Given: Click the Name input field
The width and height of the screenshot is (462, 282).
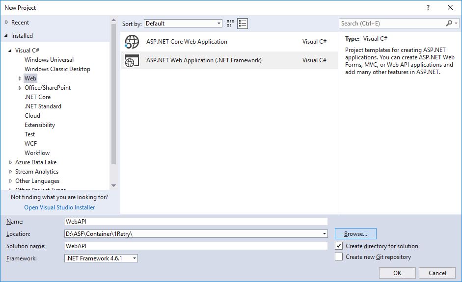Looking at the screenshot, I should (196, 222).
